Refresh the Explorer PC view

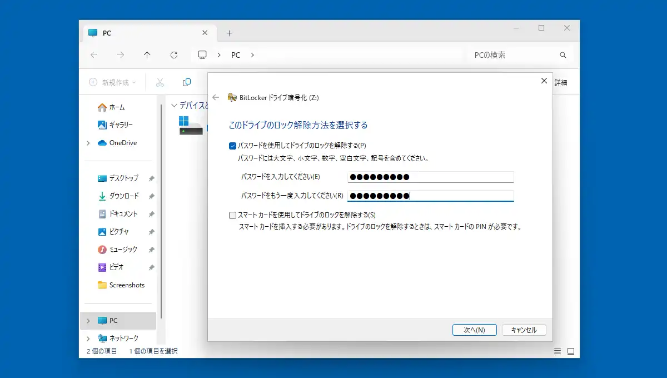point(174,55)
